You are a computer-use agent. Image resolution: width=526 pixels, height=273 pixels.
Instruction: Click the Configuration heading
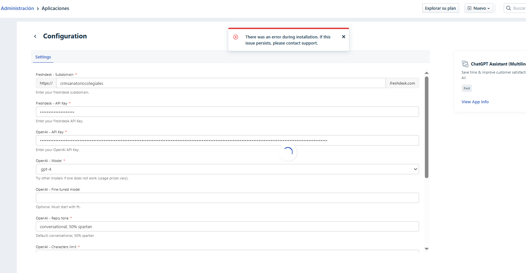tap(65, 36)
